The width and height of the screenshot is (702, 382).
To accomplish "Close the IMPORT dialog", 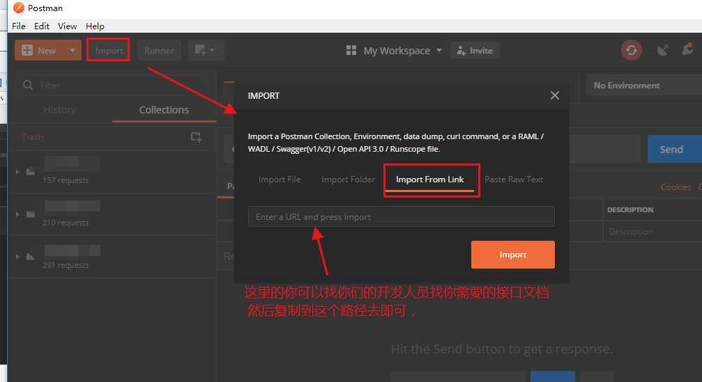I will coord(555,95).
